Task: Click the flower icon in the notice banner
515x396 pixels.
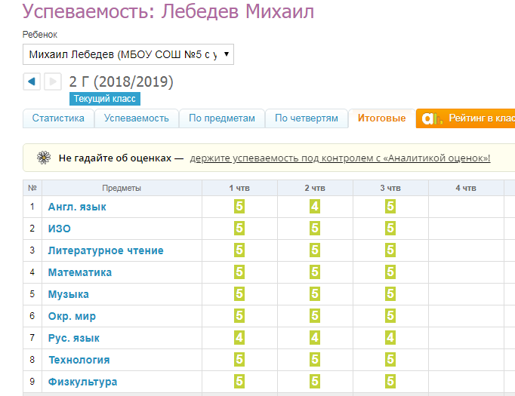Action: point(44,158)
